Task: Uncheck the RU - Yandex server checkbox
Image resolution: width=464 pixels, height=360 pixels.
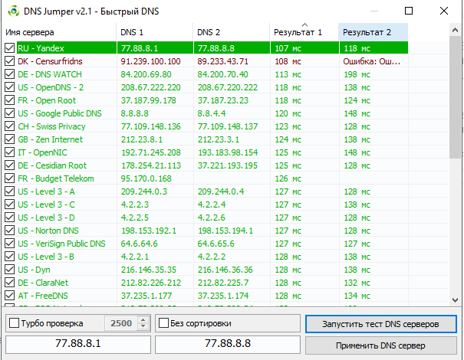Action: click(9, 48)
